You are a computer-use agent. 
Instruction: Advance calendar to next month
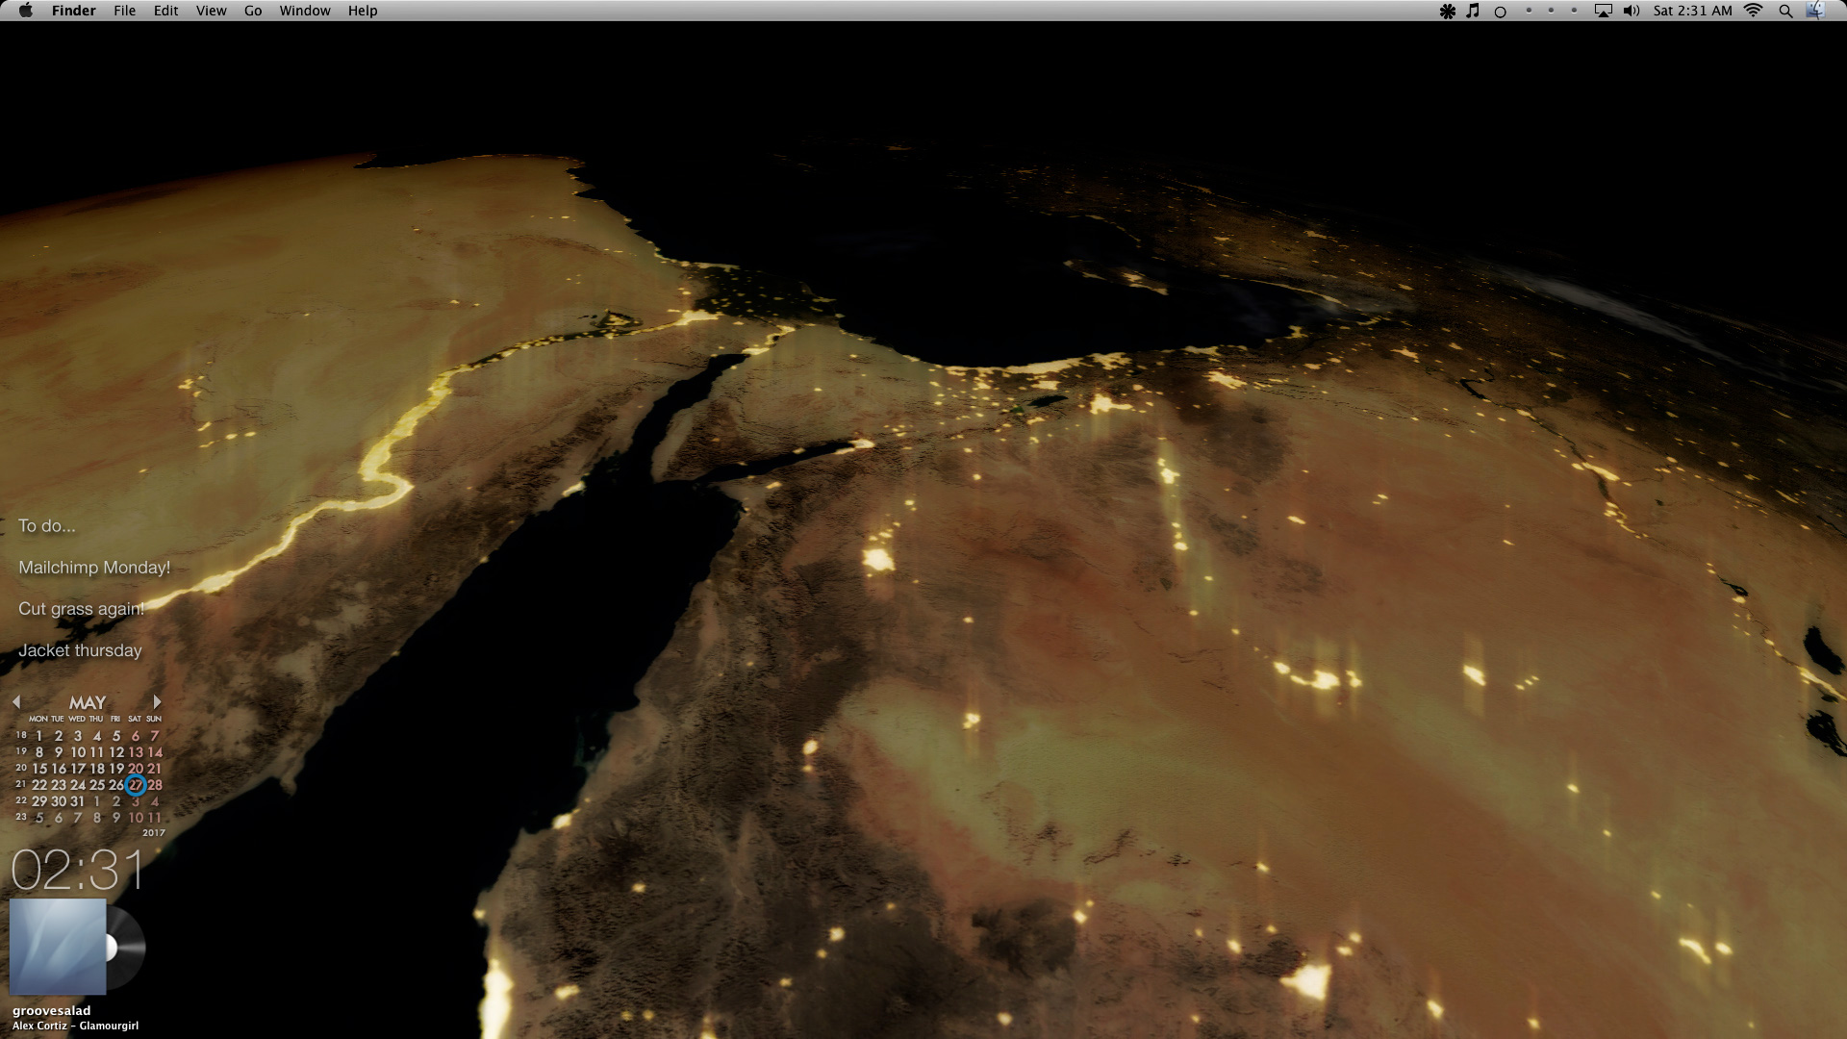157,702
